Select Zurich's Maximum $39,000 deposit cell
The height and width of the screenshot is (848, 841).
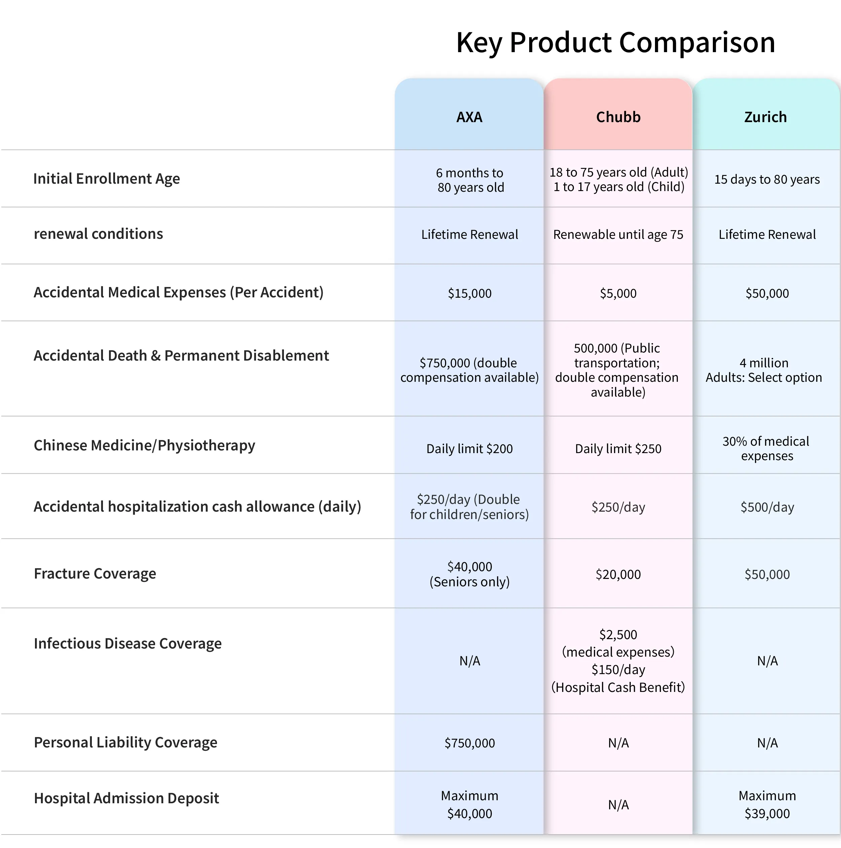point(767,804)
